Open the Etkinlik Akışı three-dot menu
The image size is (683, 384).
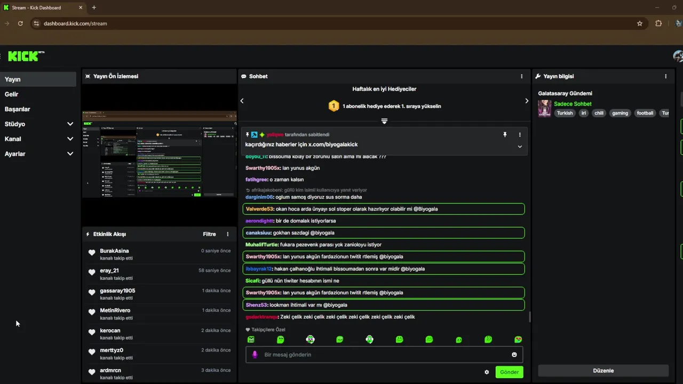point(228,234)
